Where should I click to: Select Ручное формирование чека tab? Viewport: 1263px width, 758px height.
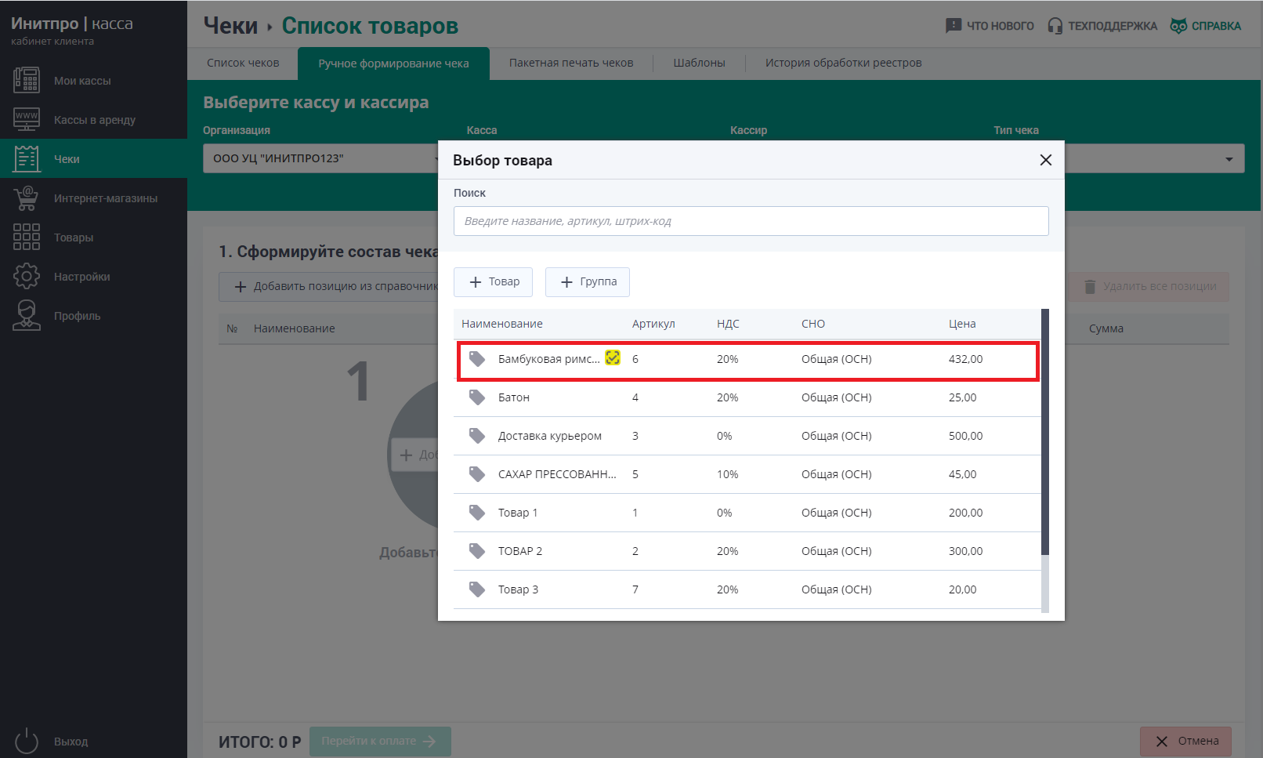click(x=393, y=63)
